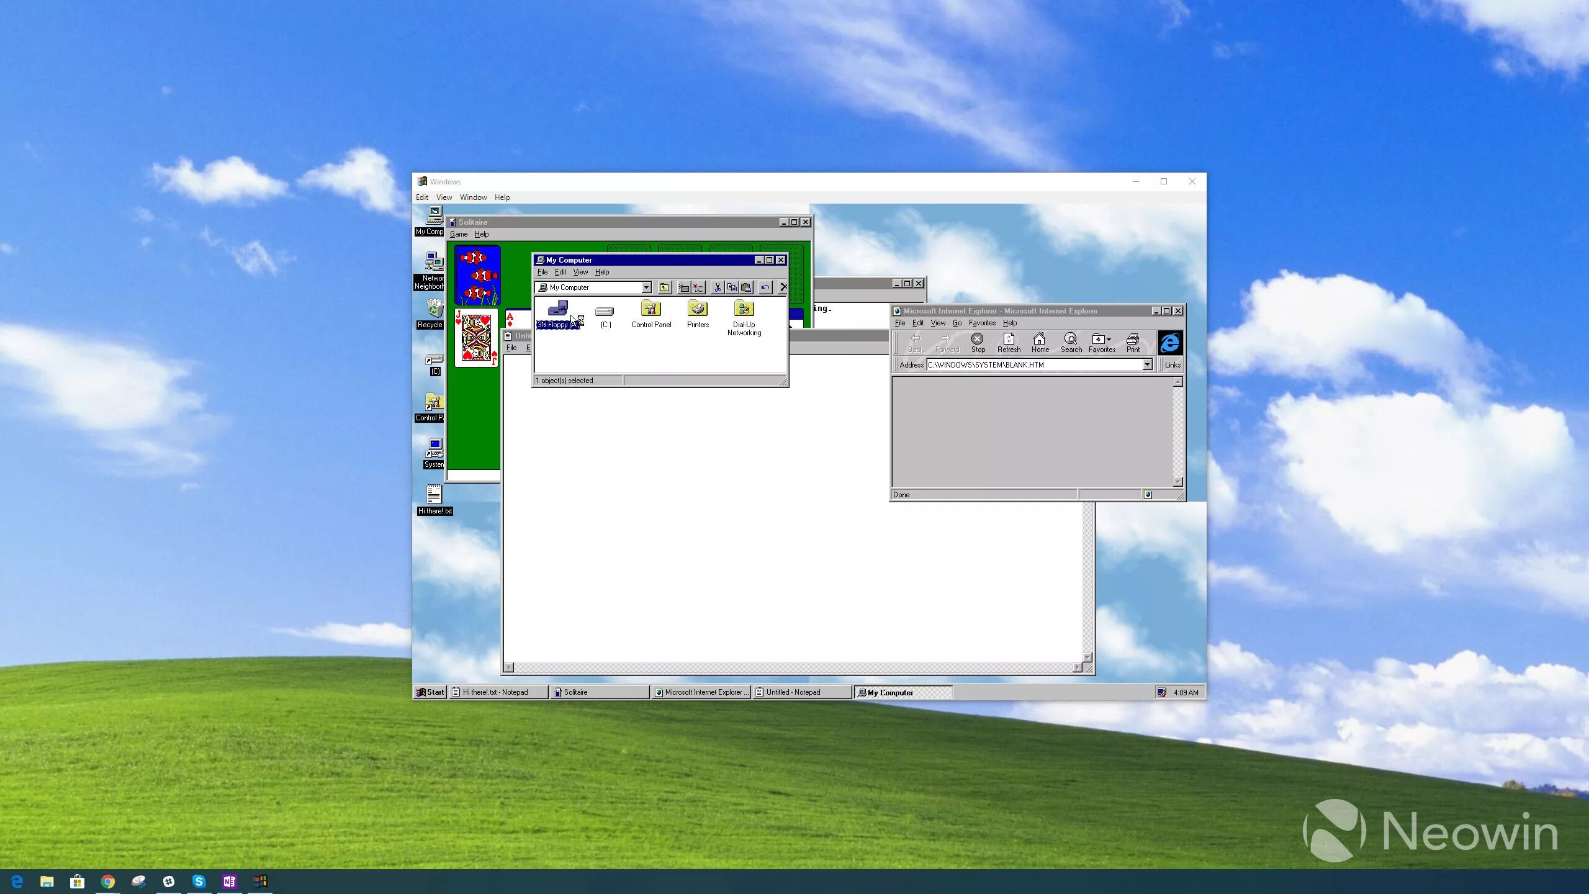The height and width of the screenshot is (894, 1589).
Task: Click Up One Level folder icon
Action: pyautogui.click(x=665, y=287)
